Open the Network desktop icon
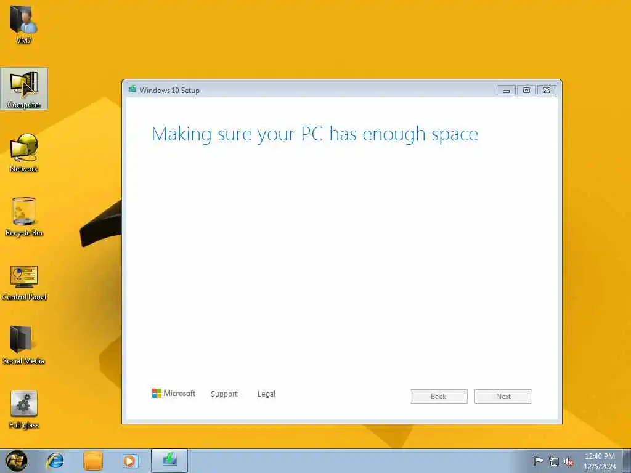Image resolution: width=631 pixels, height=473 pixels. (x=24, y=153)
